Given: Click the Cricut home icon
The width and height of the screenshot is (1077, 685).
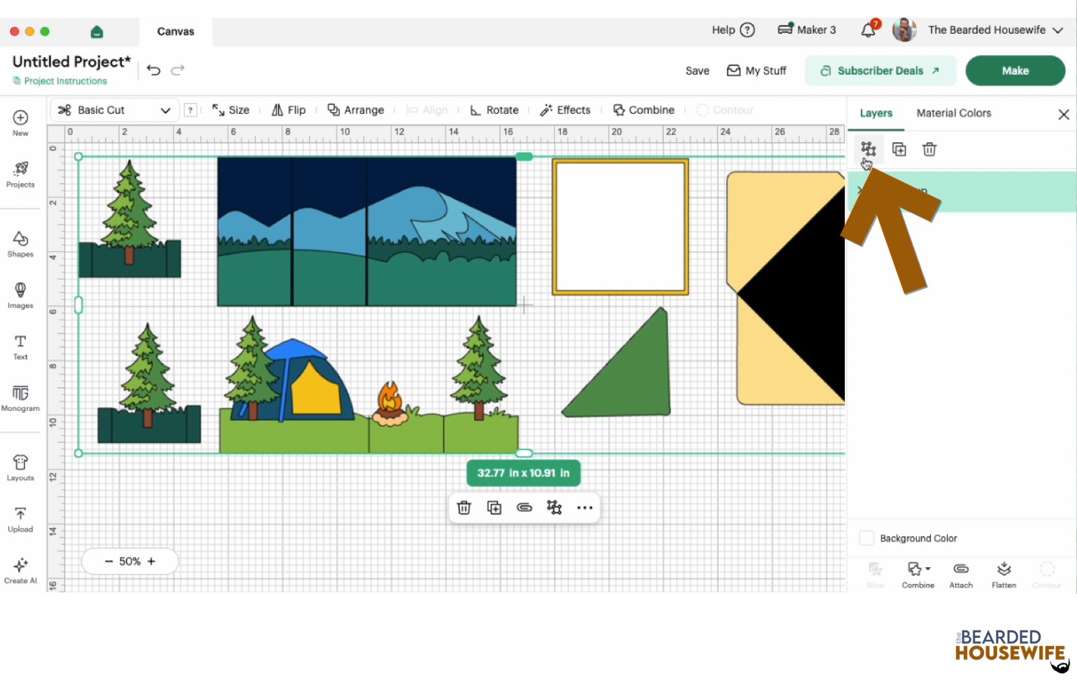Looking at the screenshot, I should coord(97,32).
